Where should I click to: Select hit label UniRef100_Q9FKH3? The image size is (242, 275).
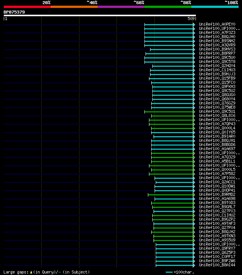(217, 86)
